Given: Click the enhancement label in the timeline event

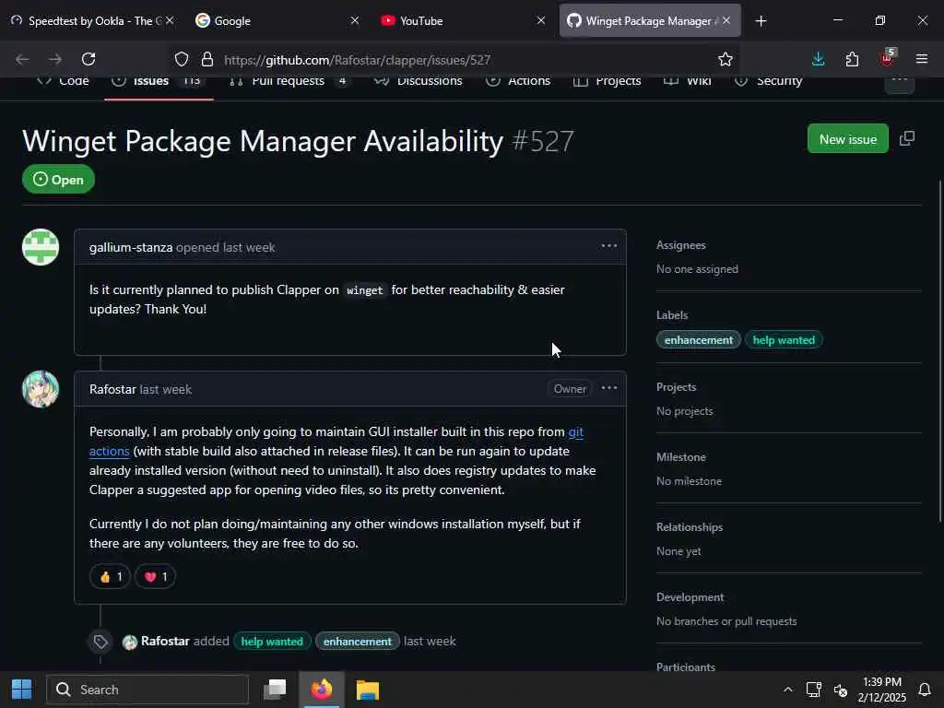Looking at the screenshot, I should [x=357, y=642].
